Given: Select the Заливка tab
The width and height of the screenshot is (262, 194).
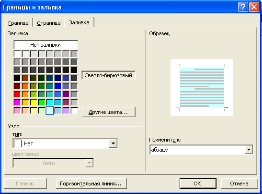Looking at the screenshot, I should pos(79,22).
